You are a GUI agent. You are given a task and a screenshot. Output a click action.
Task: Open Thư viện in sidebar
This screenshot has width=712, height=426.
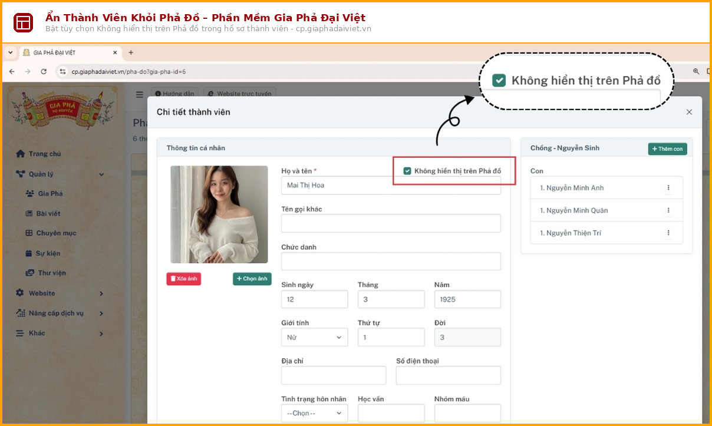tap(52, 273)
